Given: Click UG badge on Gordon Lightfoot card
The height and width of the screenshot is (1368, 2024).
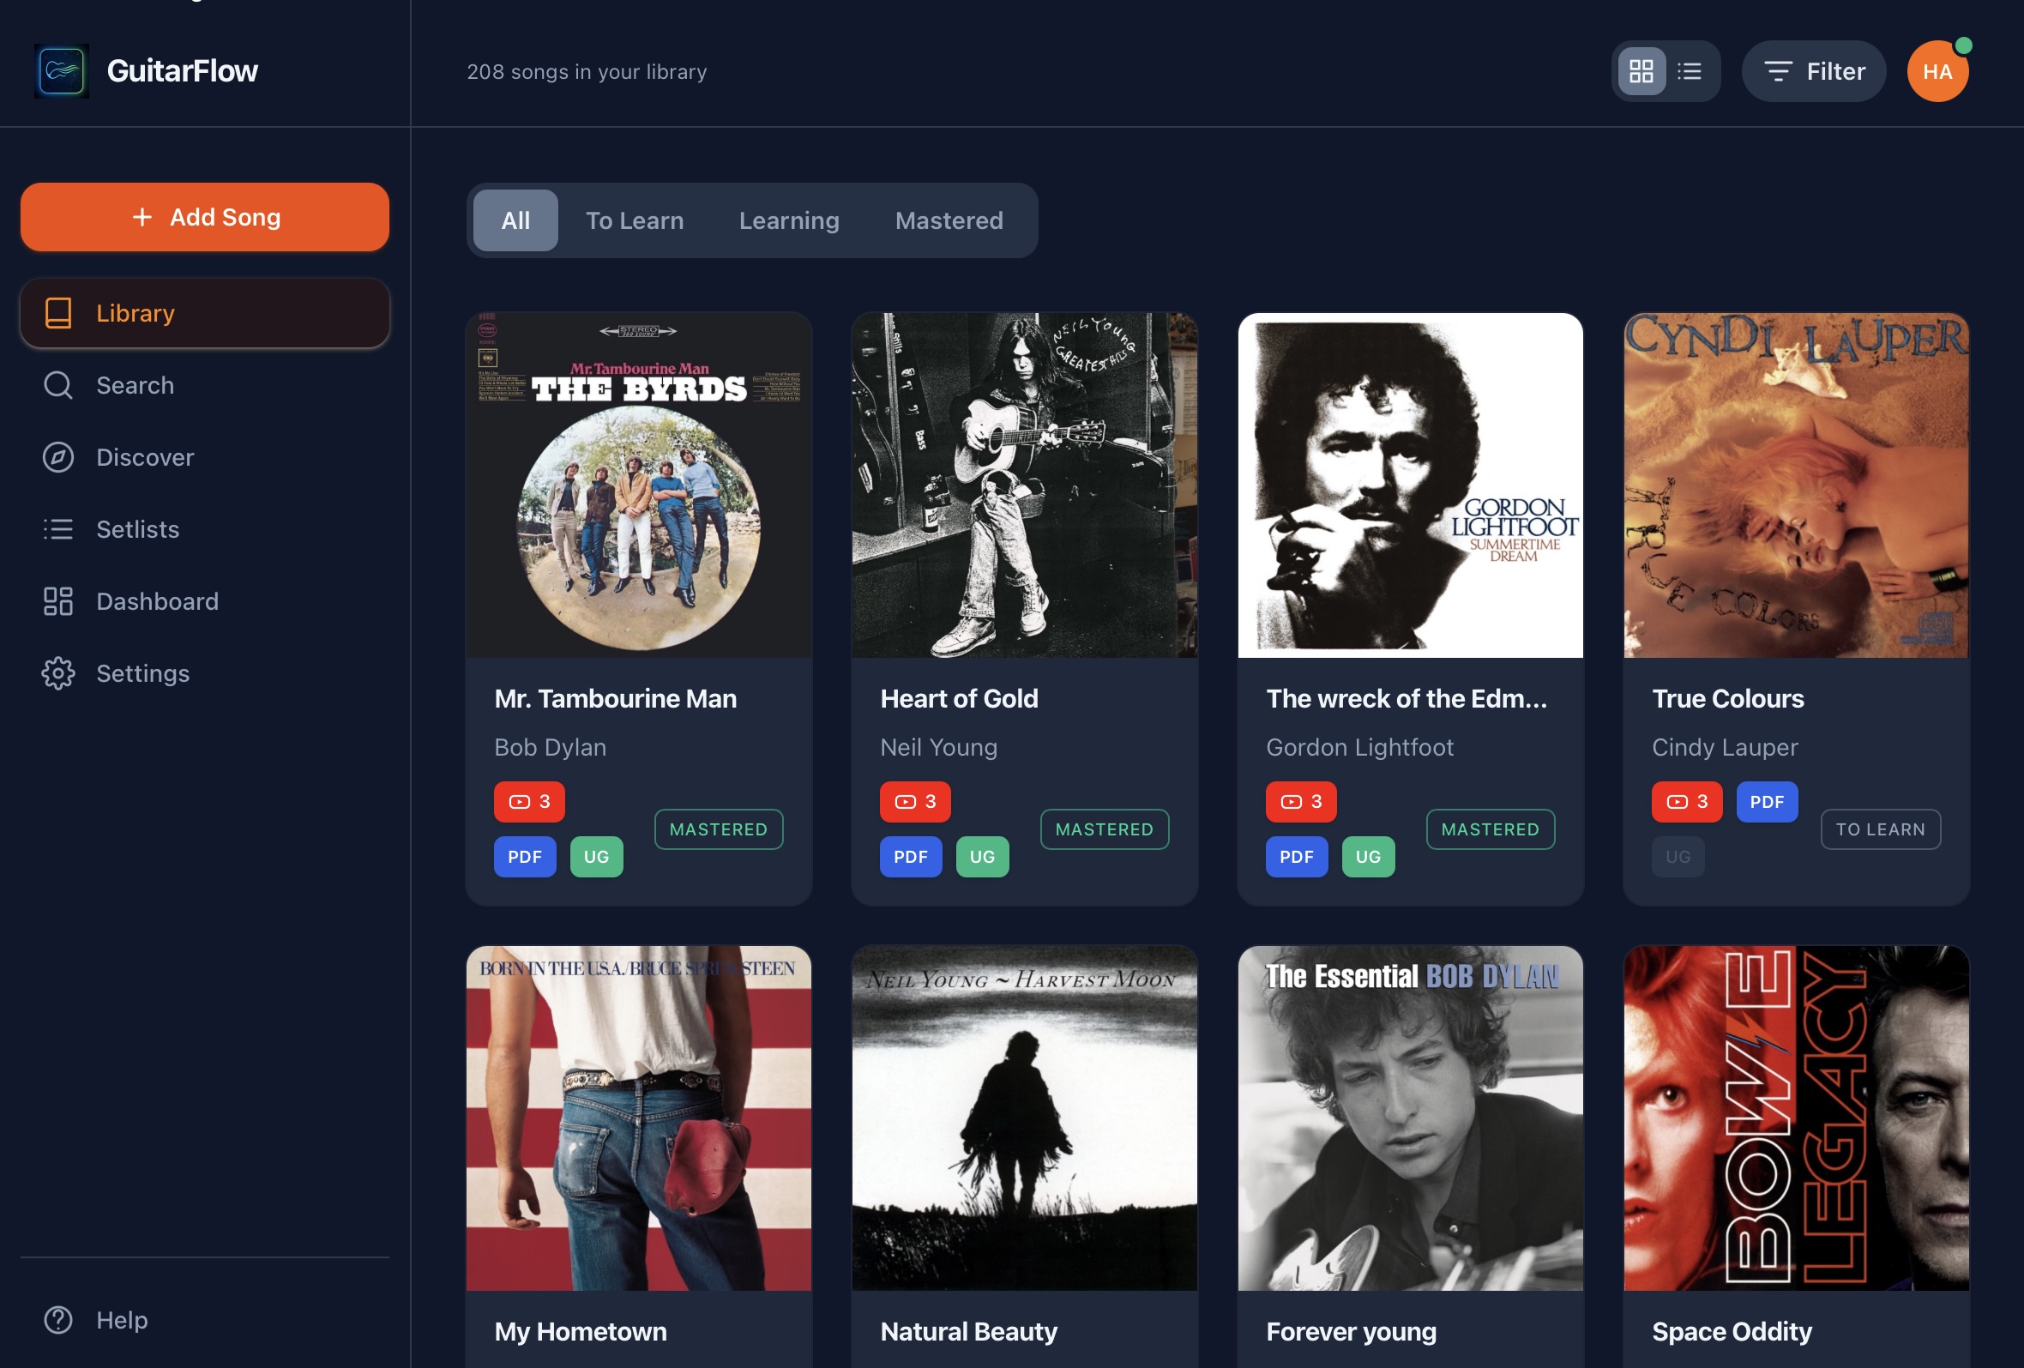Looking at the screenshot, I should point(1368,857).
